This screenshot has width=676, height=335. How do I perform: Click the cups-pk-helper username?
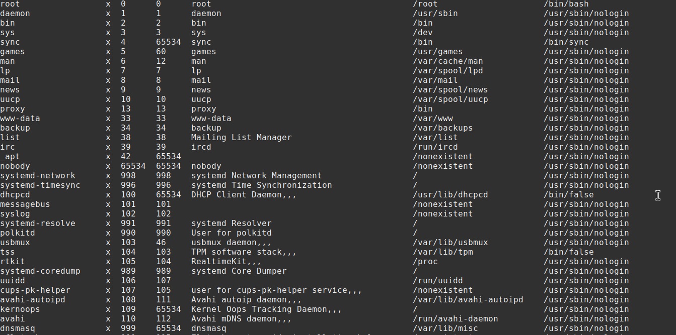pos(35,290)
